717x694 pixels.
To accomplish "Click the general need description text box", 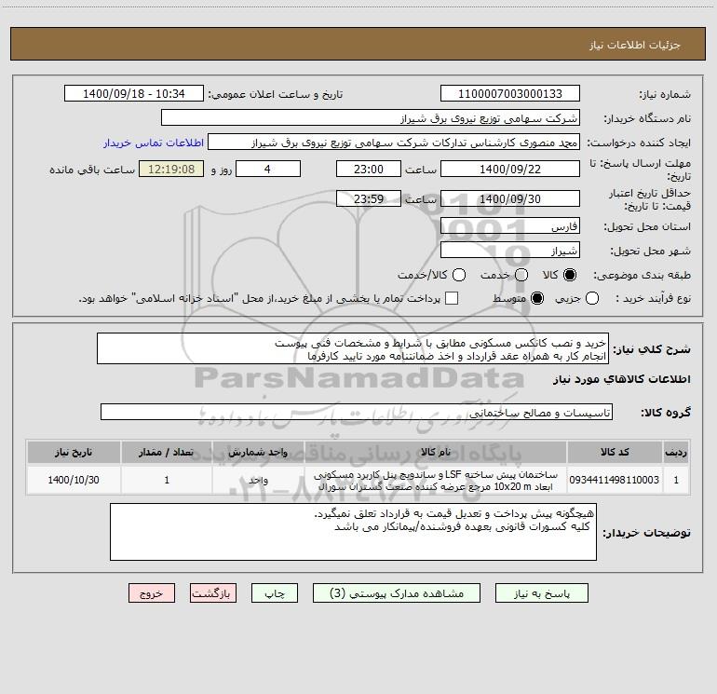I will (353, 348).
